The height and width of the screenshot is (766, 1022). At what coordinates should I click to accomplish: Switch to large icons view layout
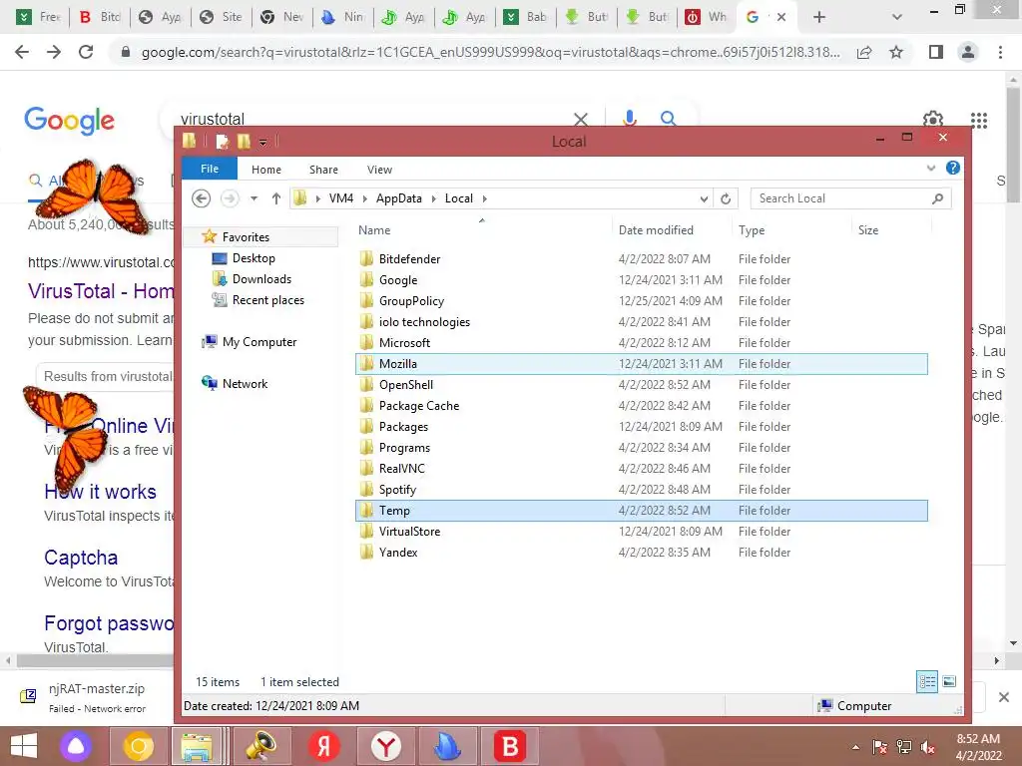(950, 682)
